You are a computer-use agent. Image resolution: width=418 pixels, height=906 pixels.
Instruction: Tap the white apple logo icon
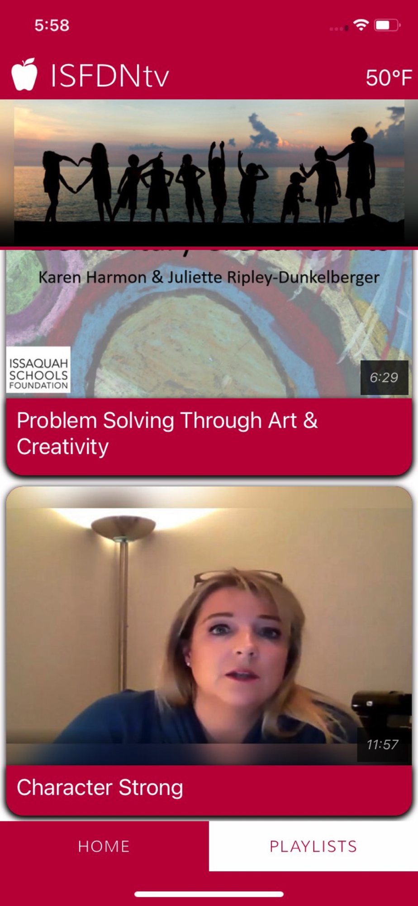24,74
